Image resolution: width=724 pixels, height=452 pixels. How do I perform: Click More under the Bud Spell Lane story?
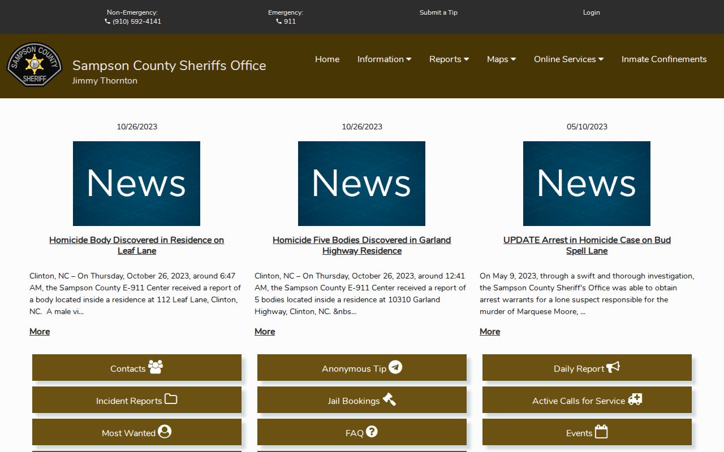click(x=490, y=332)
